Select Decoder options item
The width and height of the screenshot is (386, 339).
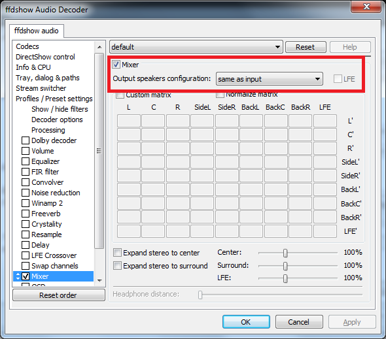click(x=57, y=120)
